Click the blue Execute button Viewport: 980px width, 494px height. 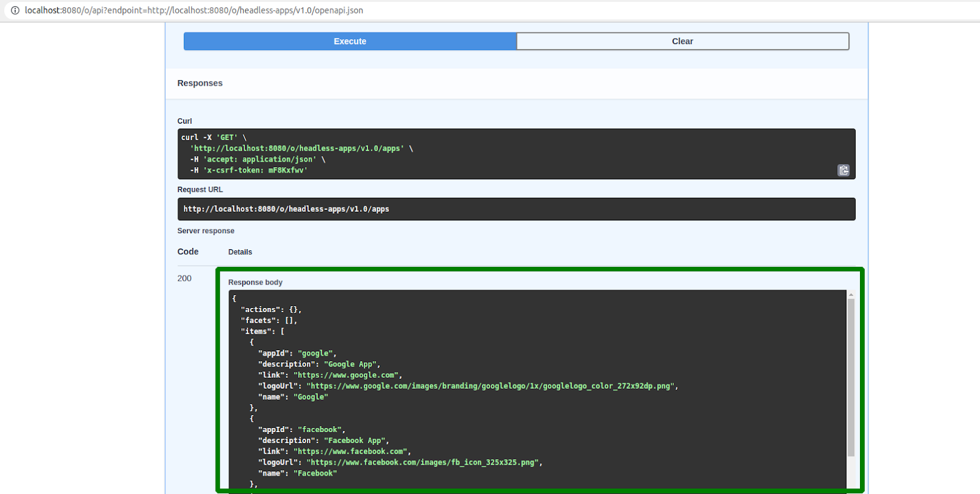pyautogui.click(x=350, y=41)
